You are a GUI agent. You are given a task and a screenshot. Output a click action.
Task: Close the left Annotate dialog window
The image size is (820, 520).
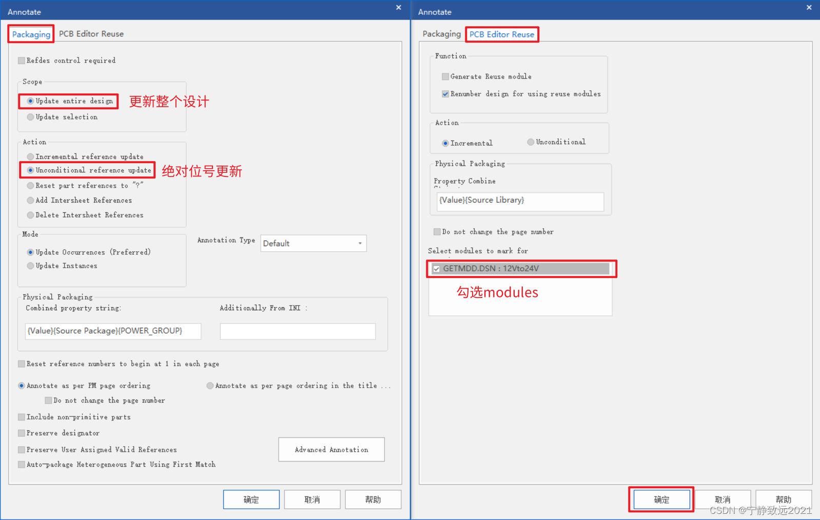(x=399, y=8)
